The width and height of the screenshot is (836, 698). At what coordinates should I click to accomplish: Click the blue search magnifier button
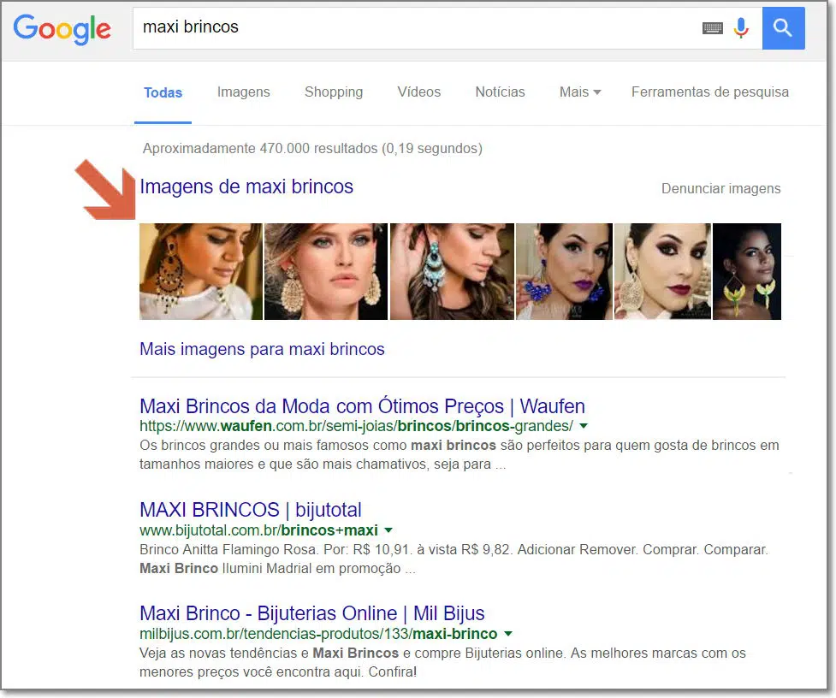click(783, 27)
